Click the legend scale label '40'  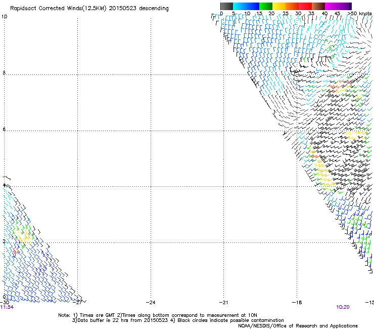tap(324, 13)
